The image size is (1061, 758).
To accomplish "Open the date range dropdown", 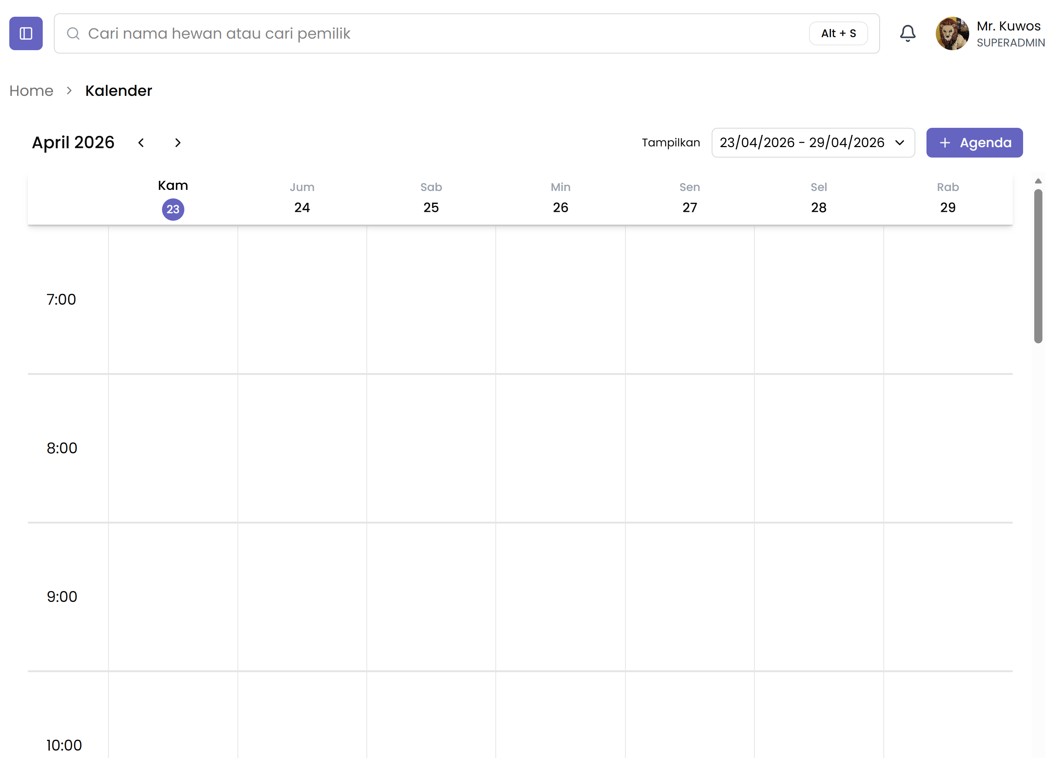I will (813, 142).
